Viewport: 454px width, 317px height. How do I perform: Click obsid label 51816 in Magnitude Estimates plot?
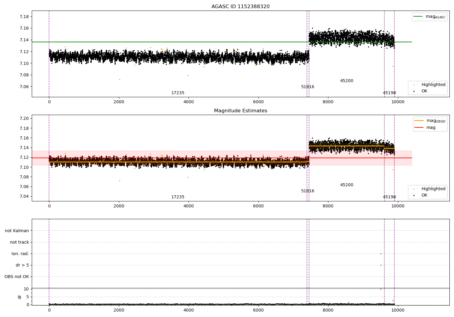308,191
